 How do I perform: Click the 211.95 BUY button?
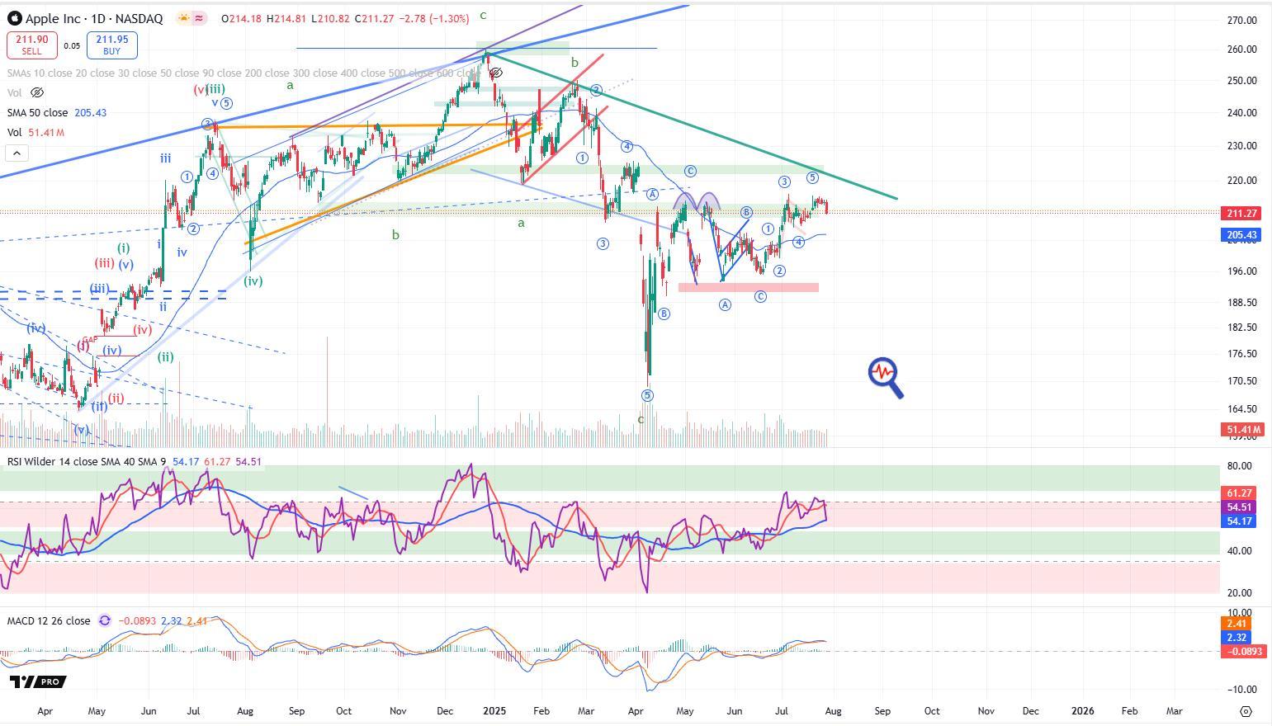click(x=111, y=45)
